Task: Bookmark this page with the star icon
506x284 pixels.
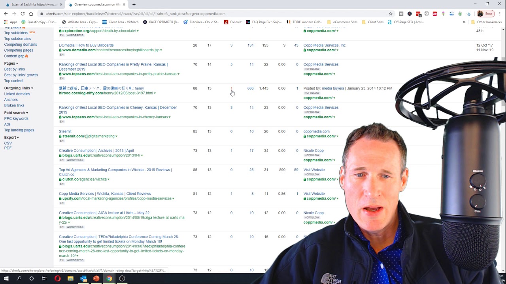Action: pyautogui.click(x=391, y=13)
